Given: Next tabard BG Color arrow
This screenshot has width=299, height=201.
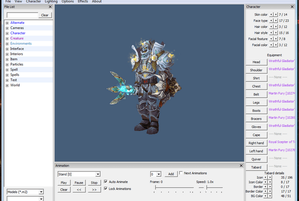Looking at the screenshot, I should pos(270,196).
